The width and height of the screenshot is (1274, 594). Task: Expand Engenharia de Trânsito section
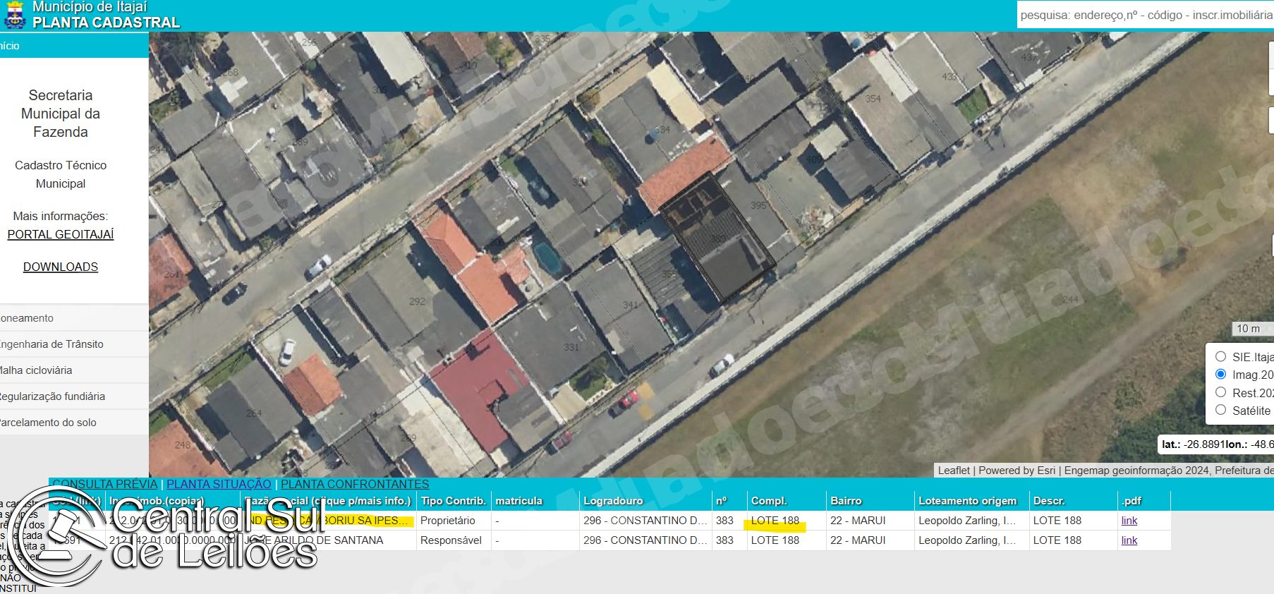[74, 344]
